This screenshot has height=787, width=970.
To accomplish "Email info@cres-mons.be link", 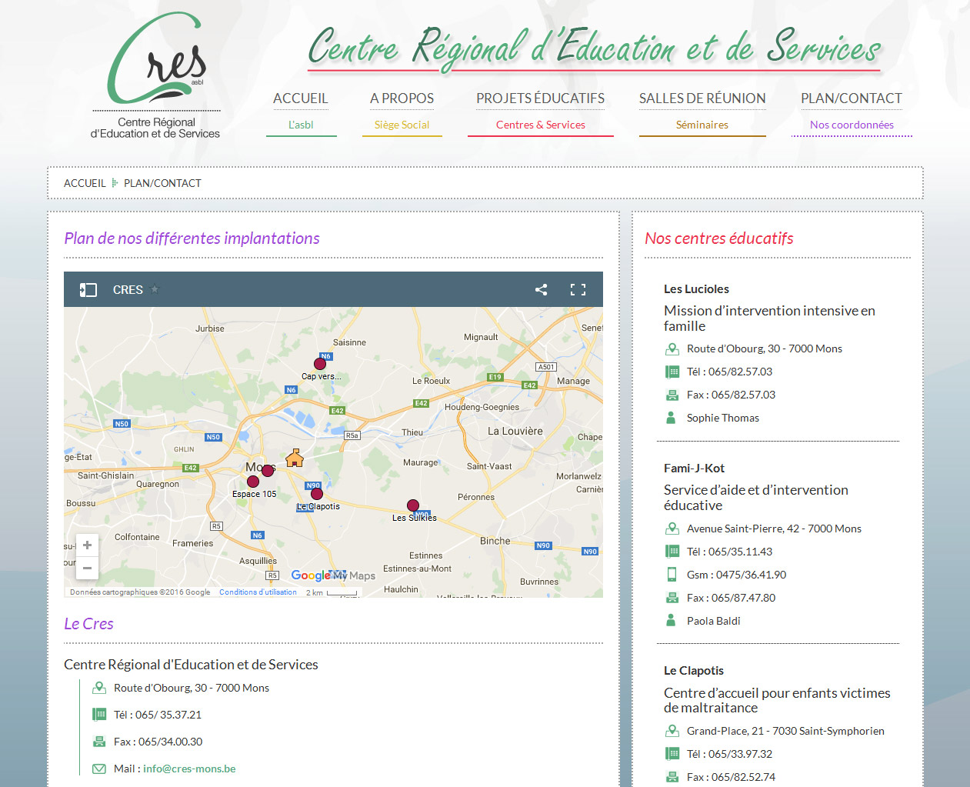I will [x=189, y=769].
